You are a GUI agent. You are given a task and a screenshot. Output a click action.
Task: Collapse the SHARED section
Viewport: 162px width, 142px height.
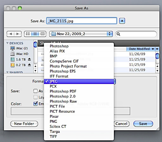pyautogui.click(x=7, y=72)
